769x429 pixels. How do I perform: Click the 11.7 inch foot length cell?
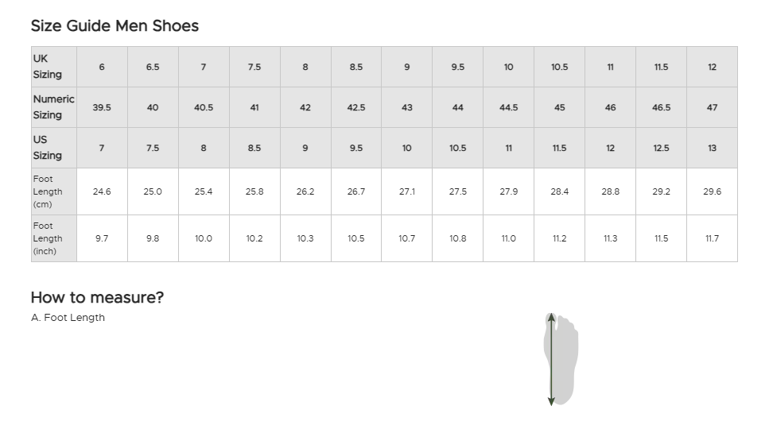click(x=712, y=238)
